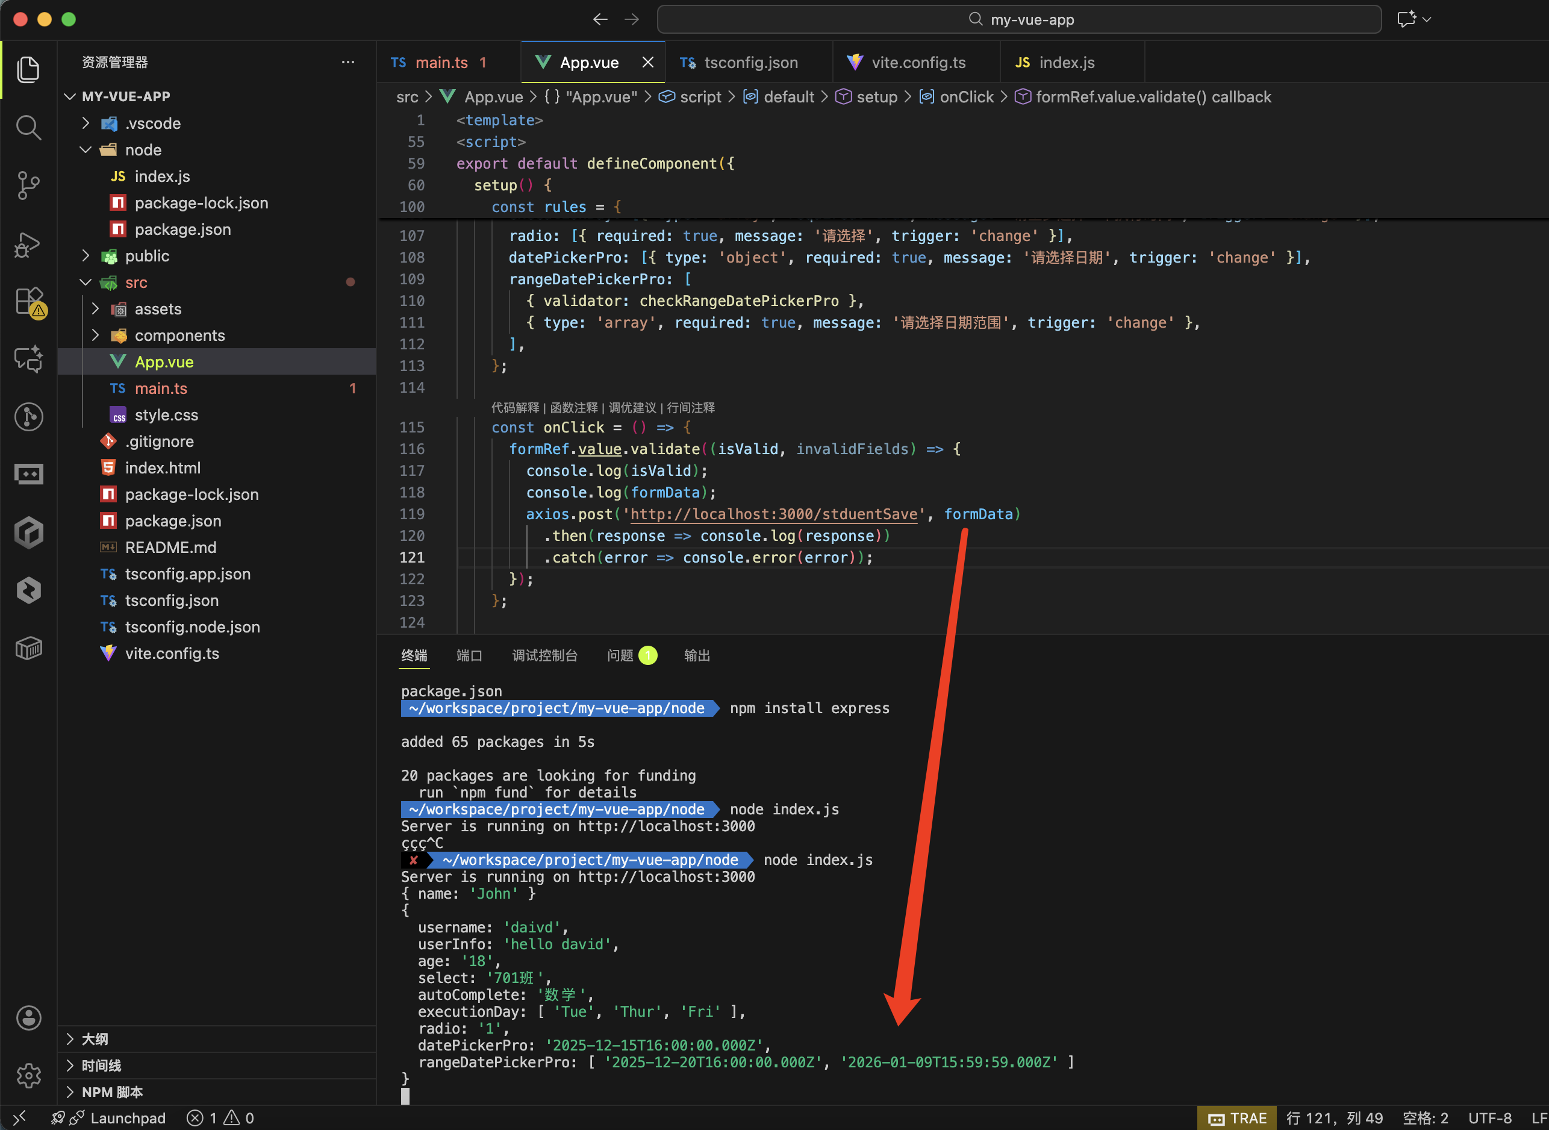Click the 代码解释 code lens link
This screenshot has height=1130, width=1549.
click(x=515, y=408)
